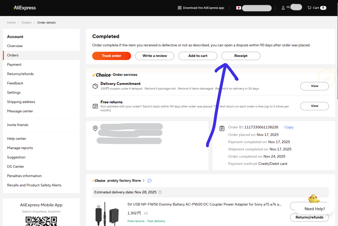Screen dimensions: 338x226
Task: Click the Free returns · Fast delivery product tag
Action: [x=146, y=221]
